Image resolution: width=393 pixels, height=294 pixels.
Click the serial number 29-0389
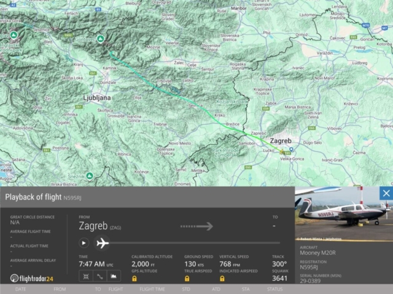coord(310,281)
